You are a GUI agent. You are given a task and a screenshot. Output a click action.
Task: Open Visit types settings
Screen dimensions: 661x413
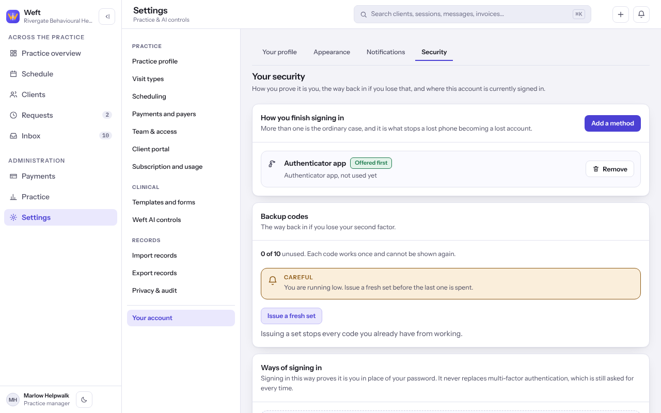click(x=181, y=79)
